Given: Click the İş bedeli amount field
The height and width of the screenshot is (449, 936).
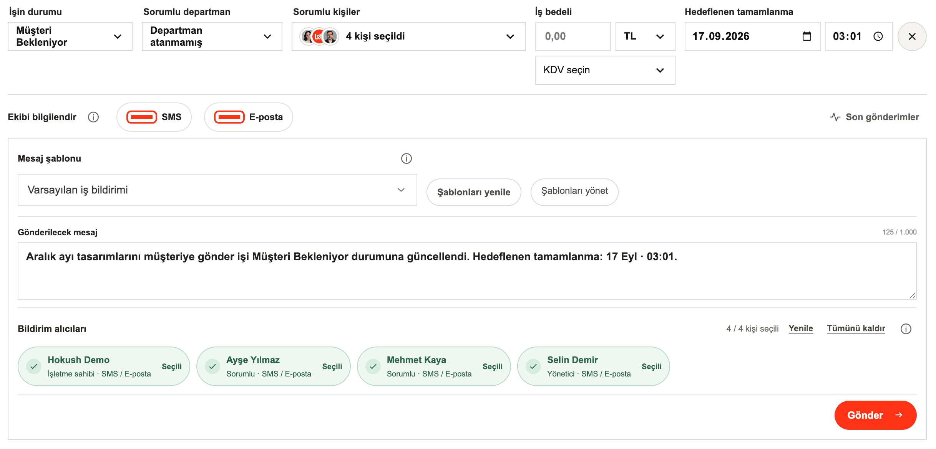Looking at the screenshot, I should tap(573, 36).
